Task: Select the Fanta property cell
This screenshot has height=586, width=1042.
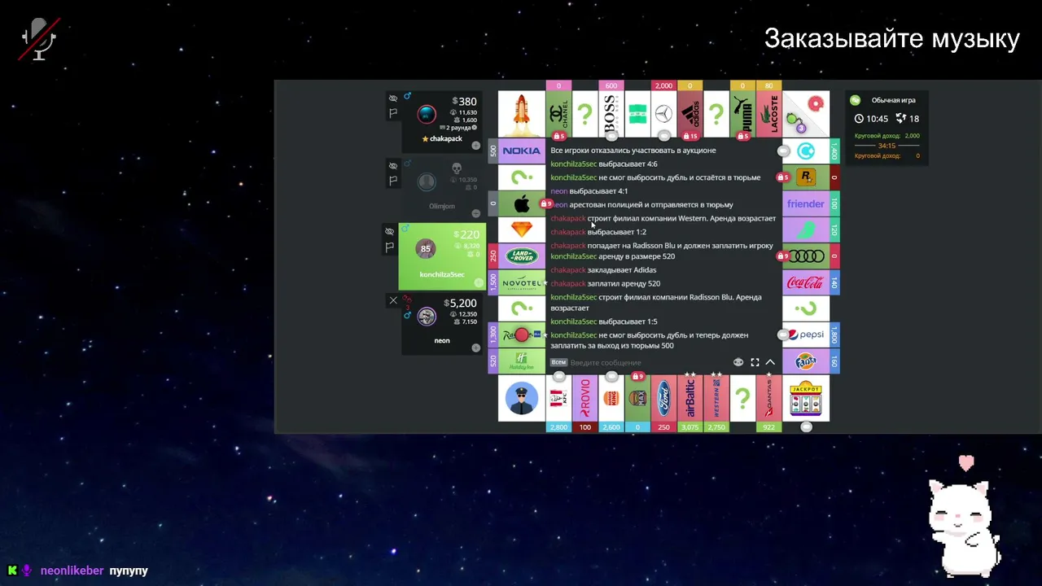Action: tap(806, 361)
